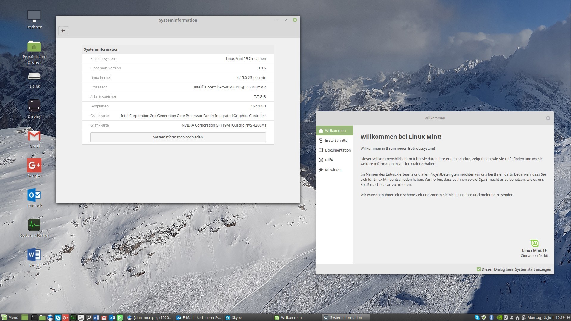Image resolution: width=571 pixels, height=321 pixels.
Task: Launch the terminal from the panel
Action: 35,318
